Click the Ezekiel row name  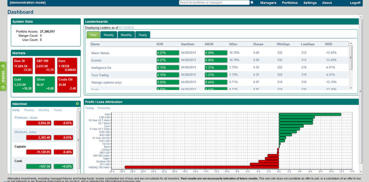coord(96,60)
